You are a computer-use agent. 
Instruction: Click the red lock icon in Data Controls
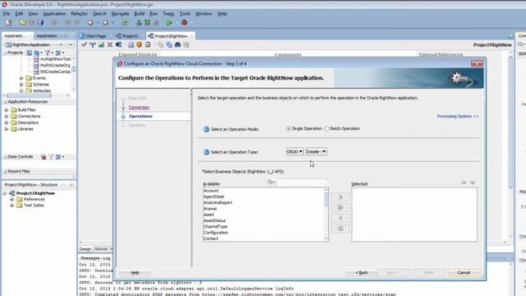pos(44,157)
